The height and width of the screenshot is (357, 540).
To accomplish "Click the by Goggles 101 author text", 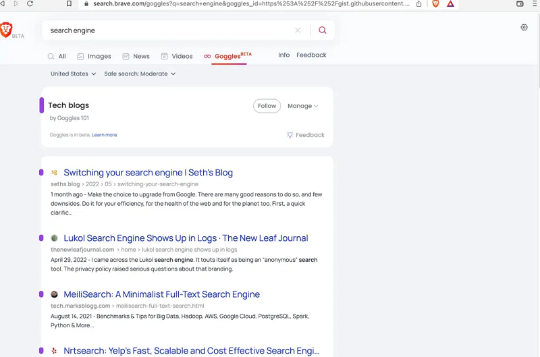I will click(70, 118).
